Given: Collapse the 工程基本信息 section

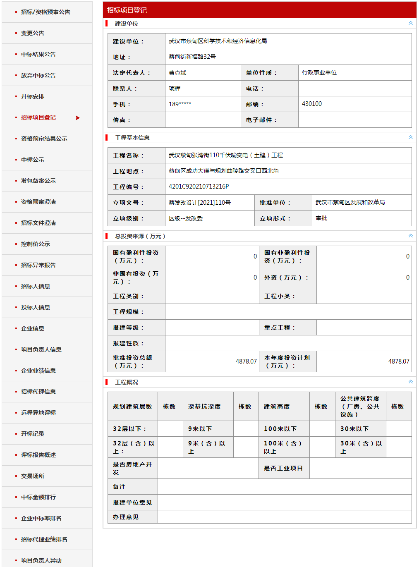Looking at the screenshot, I should [410, 137].
